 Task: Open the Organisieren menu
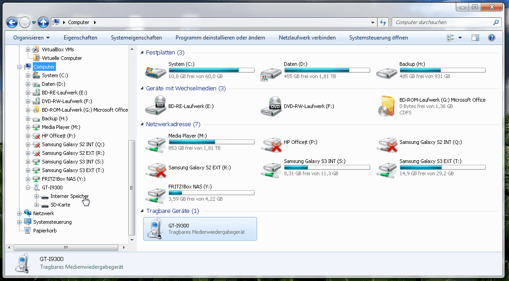(x=31, y=38)
